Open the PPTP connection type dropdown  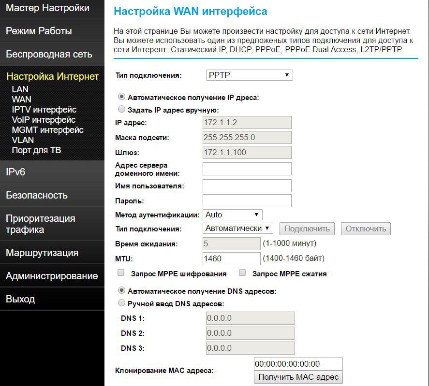[249, 75]
